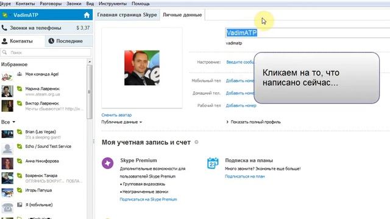
Task: Click the search magnifier icon
Action: click(4, 52)
